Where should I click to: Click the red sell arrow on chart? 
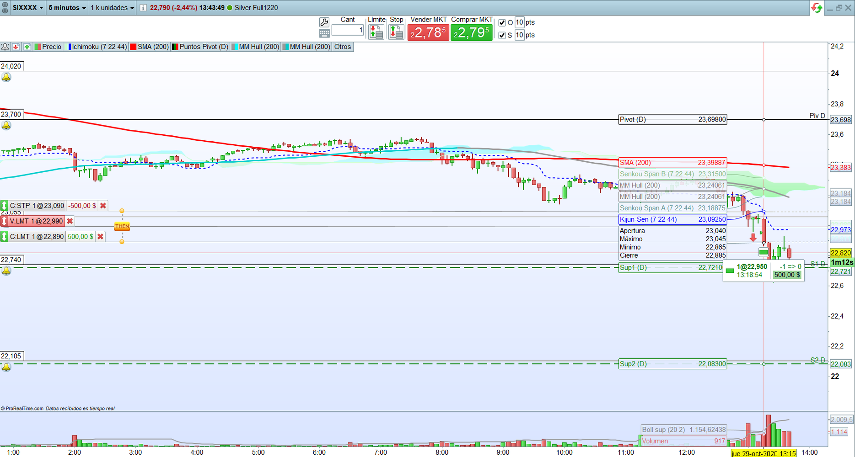pos(753,238)
